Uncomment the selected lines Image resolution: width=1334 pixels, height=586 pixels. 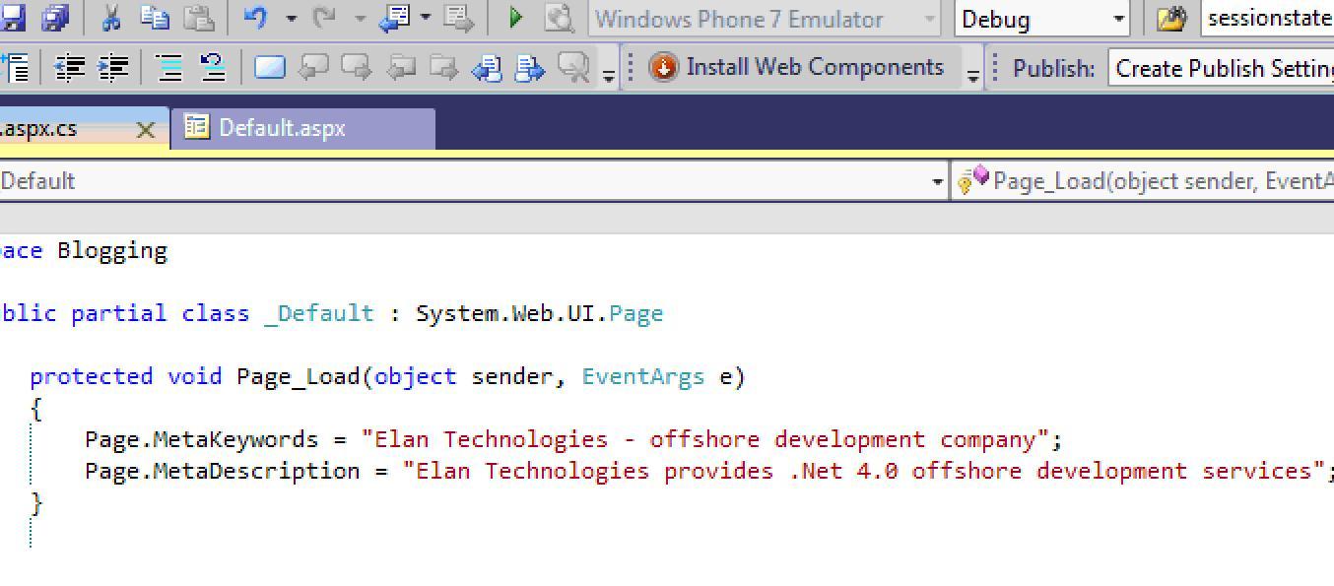tap(213, 67)
